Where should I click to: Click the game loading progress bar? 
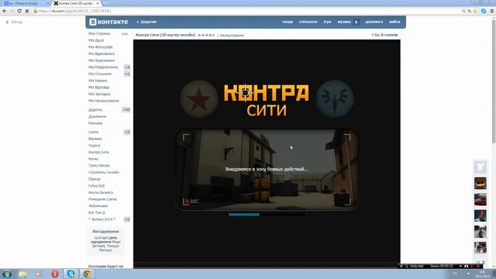[x=267, y=215]
